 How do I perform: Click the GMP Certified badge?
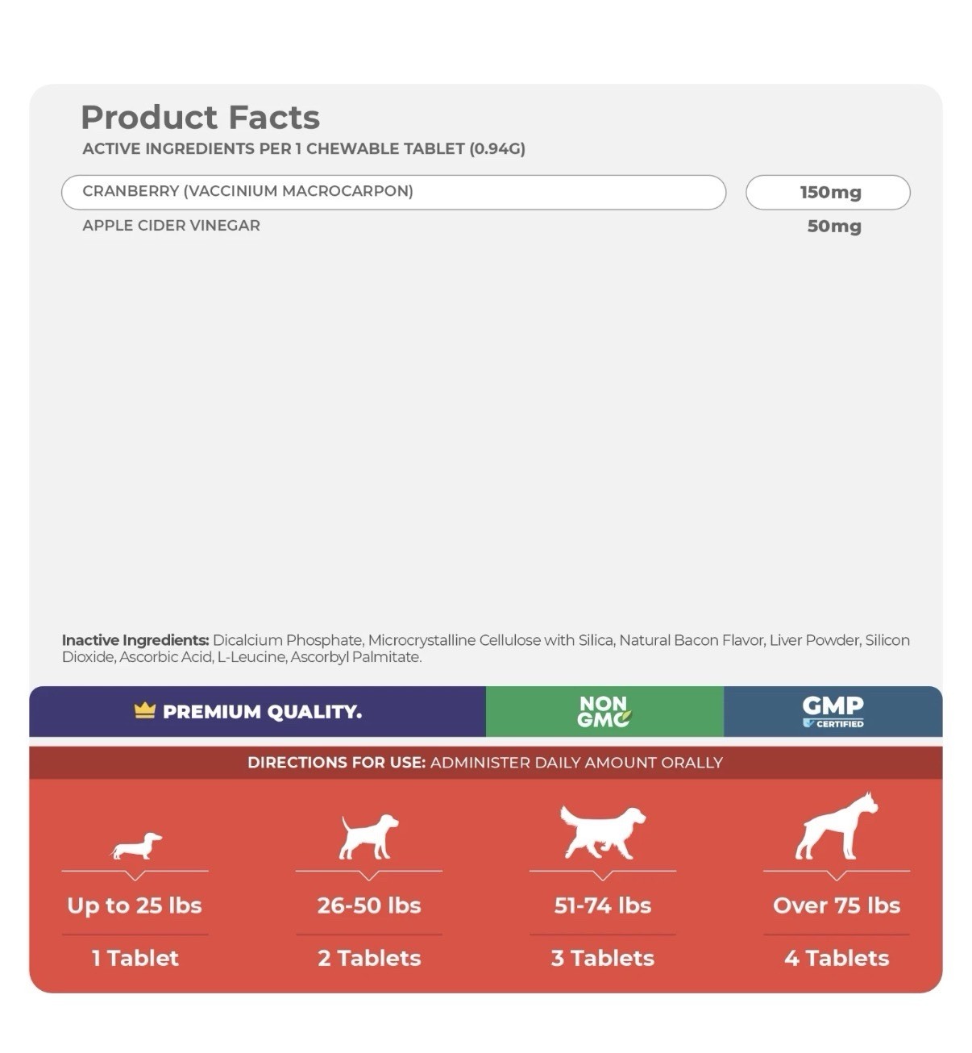click(833, 712)
